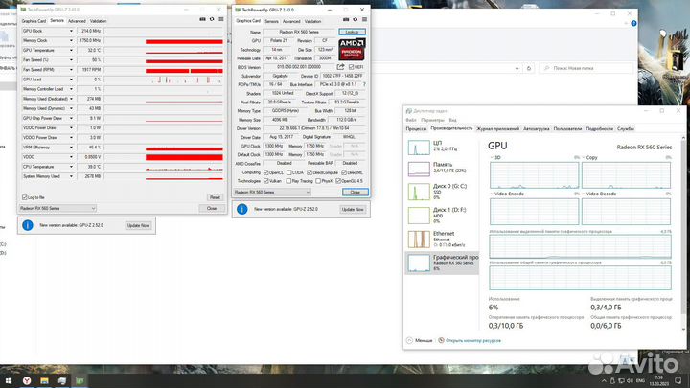This screenshot has height=388, width=690.
Task: Toggle OpenCL checkbox
Action: [x=266, y=172]
